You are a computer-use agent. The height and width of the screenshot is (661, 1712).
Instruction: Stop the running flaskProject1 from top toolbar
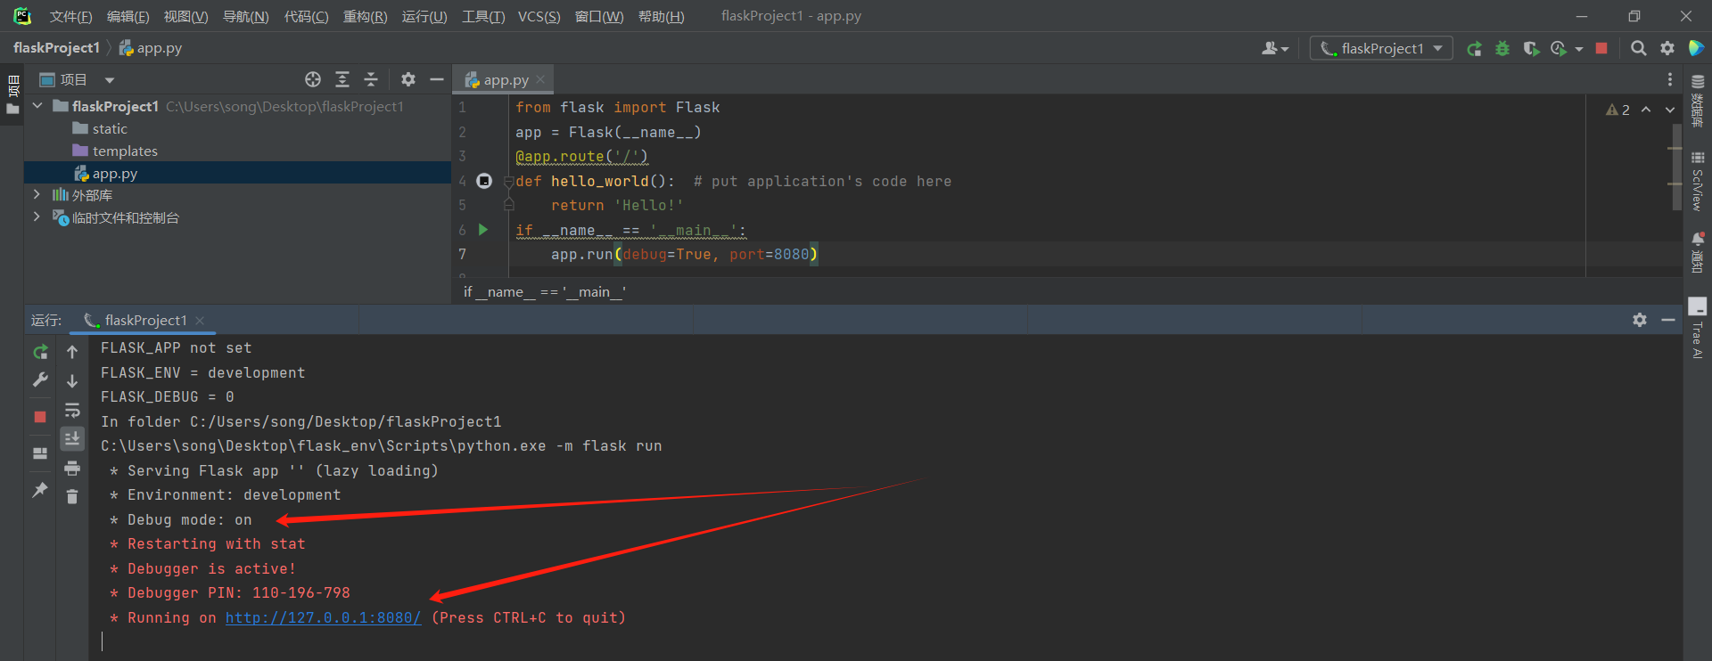pyautogui.click(x=1601, y=49)
